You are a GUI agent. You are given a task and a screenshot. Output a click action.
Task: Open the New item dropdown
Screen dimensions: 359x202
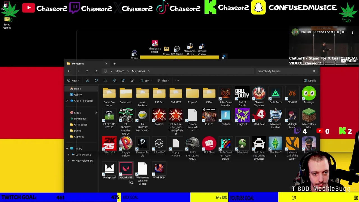click(73, 81)
